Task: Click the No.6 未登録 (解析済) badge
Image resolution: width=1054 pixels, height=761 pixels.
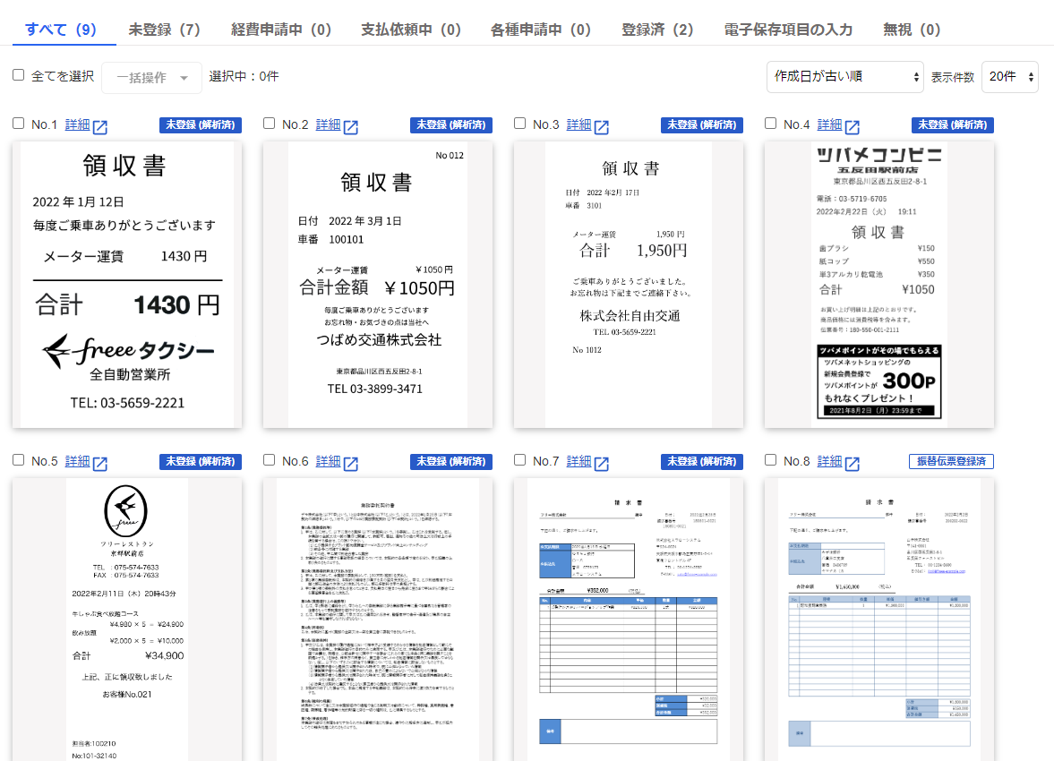Action: point(451,462)
